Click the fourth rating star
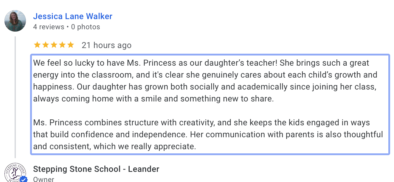 click(62, 45)
